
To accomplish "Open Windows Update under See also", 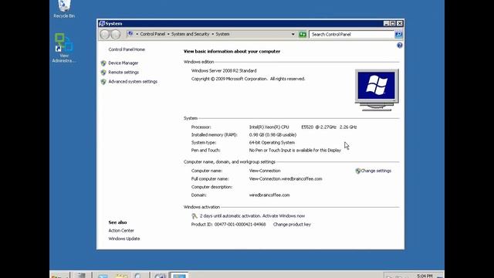I will click(124, 239).
